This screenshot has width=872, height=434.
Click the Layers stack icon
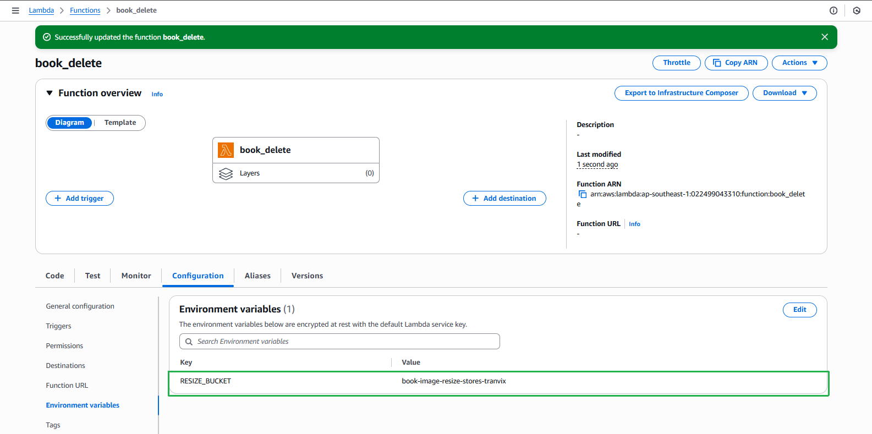[226, 173]
